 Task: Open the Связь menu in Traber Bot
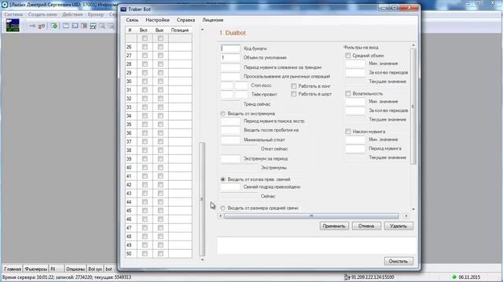click(x=132, y=20)
